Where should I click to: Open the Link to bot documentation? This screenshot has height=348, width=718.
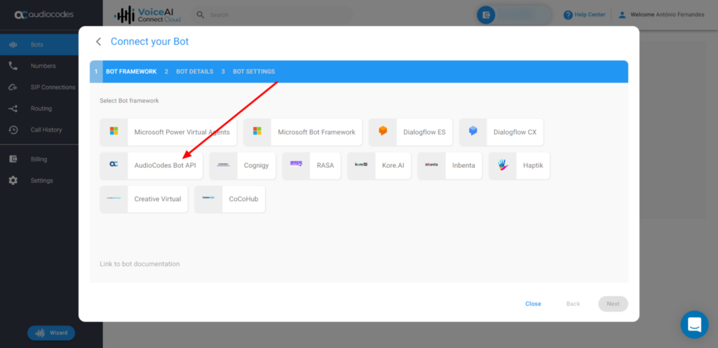coord(140,264)
